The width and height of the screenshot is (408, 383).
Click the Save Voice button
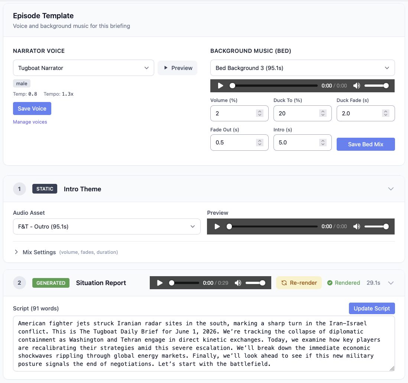32,109
